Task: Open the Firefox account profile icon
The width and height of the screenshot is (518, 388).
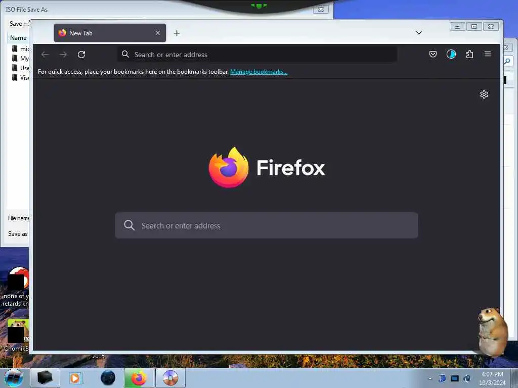Action: pos(451,54)
